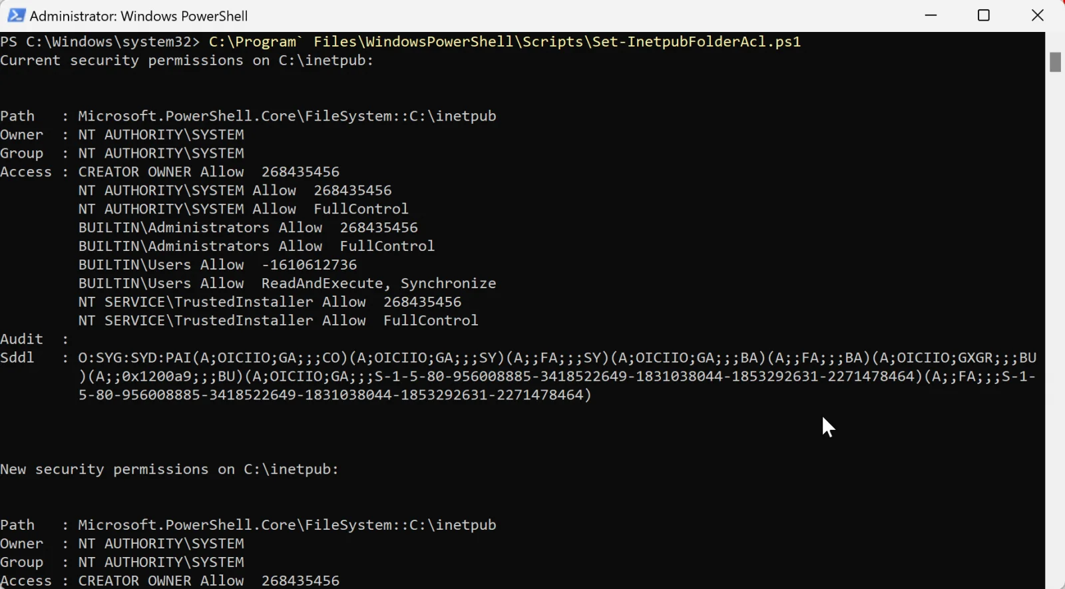Click the "Sddl" field label
This screenshot has width=1065, height=589.
17,358
